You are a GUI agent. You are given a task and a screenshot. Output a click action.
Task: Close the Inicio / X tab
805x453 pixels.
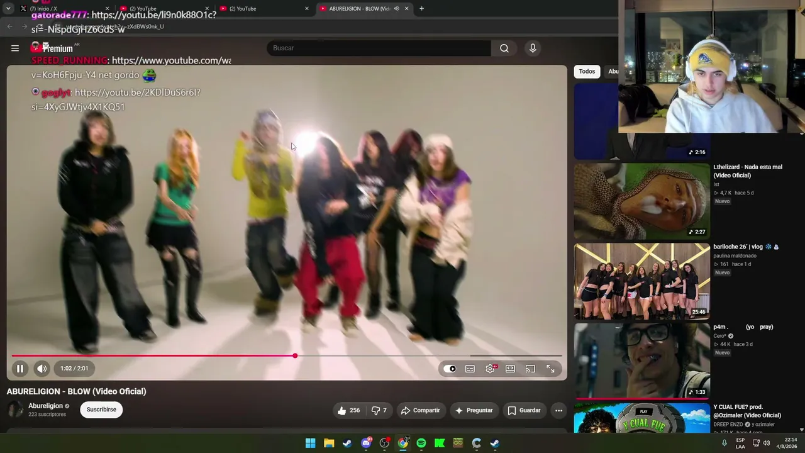click(x=107, y=9)
